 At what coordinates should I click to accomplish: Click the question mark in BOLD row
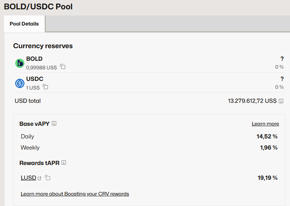tap(282, 59)
